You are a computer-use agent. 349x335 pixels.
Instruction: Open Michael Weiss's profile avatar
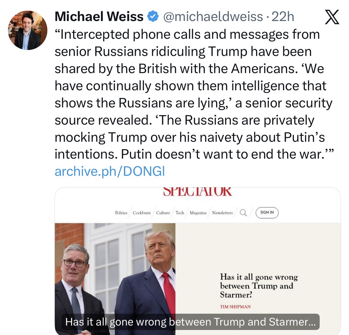(x=28, y=30)
